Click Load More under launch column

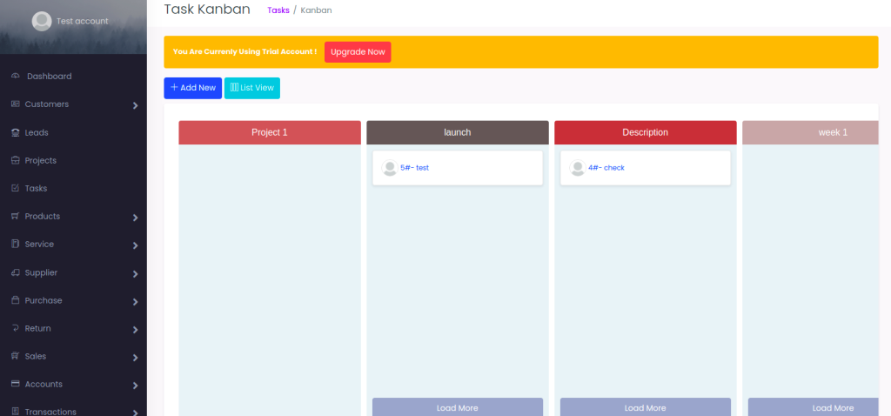pyautogui.click(x=458, y=407)
